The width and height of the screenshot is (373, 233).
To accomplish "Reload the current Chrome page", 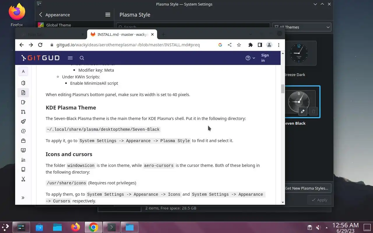I will click(40, 45).
